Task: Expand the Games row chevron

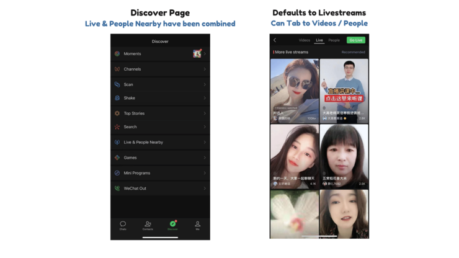Action: [205, 158]
